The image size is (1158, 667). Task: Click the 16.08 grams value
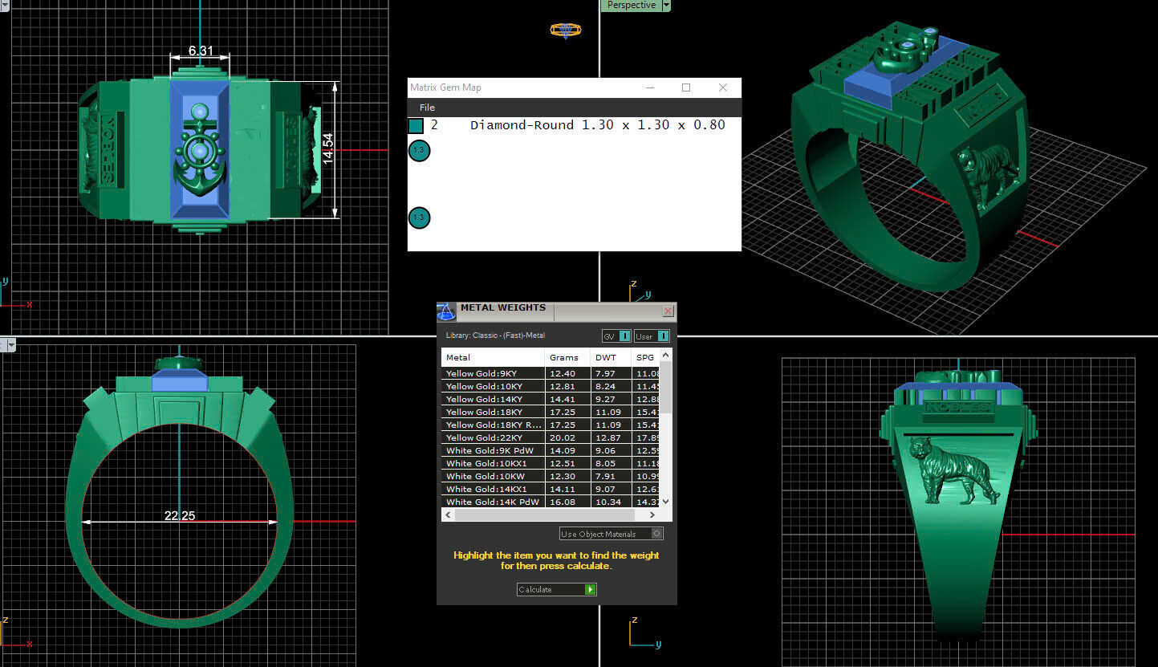click(562, 502)
